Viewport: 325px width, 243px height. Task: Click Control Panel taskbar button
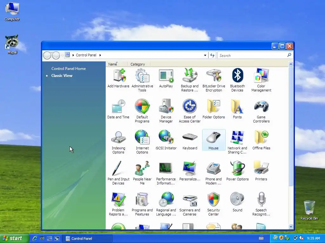click(x=87, y=239)
